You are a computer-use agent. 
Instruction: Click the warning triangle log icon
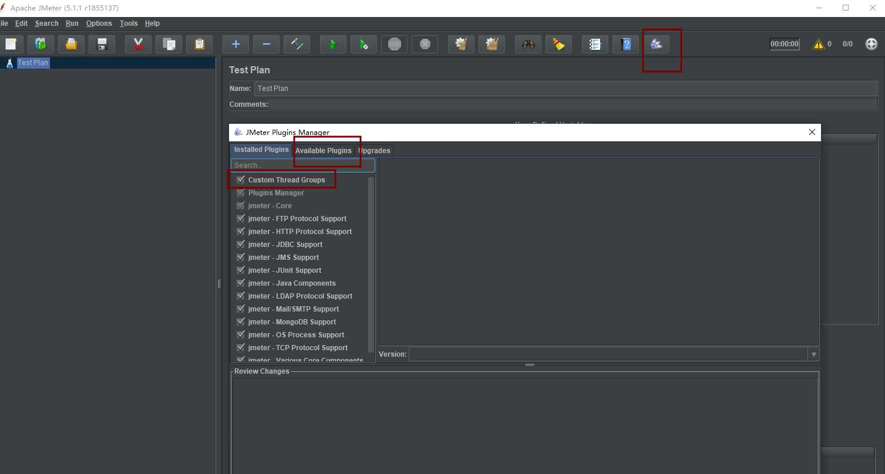(818, 44)
